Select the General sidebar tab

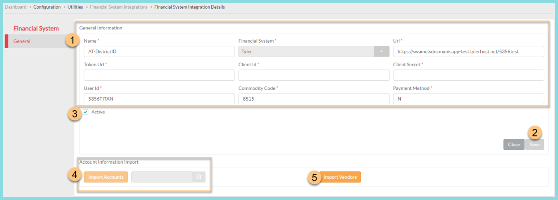[x=22, y=41]
